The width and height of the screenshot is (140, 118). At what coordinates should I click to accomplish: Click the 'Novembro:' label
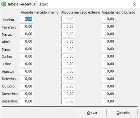point(10,94)
